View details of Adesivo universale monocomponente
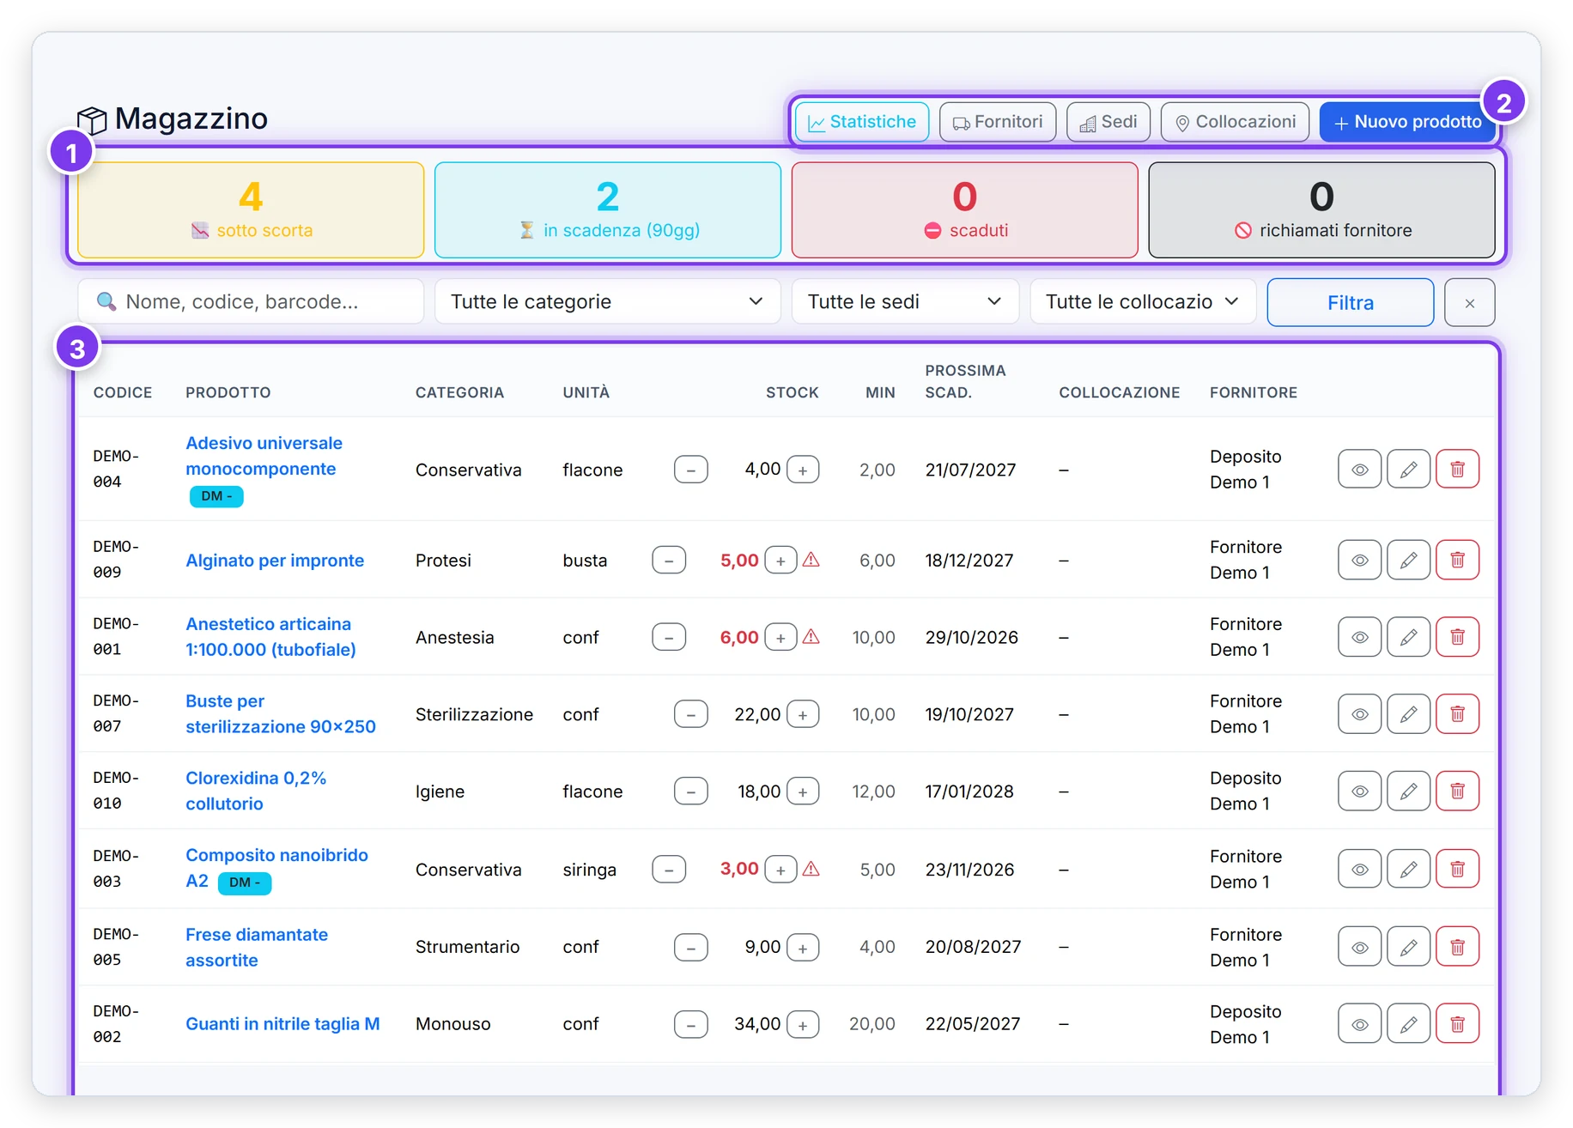Image resolution: width=1573 pixels, height=1128 pixels. click(x=1359, y=470)
